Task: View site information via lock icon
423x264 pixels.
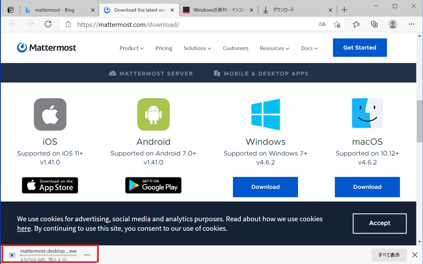Action: pos(68,24)
